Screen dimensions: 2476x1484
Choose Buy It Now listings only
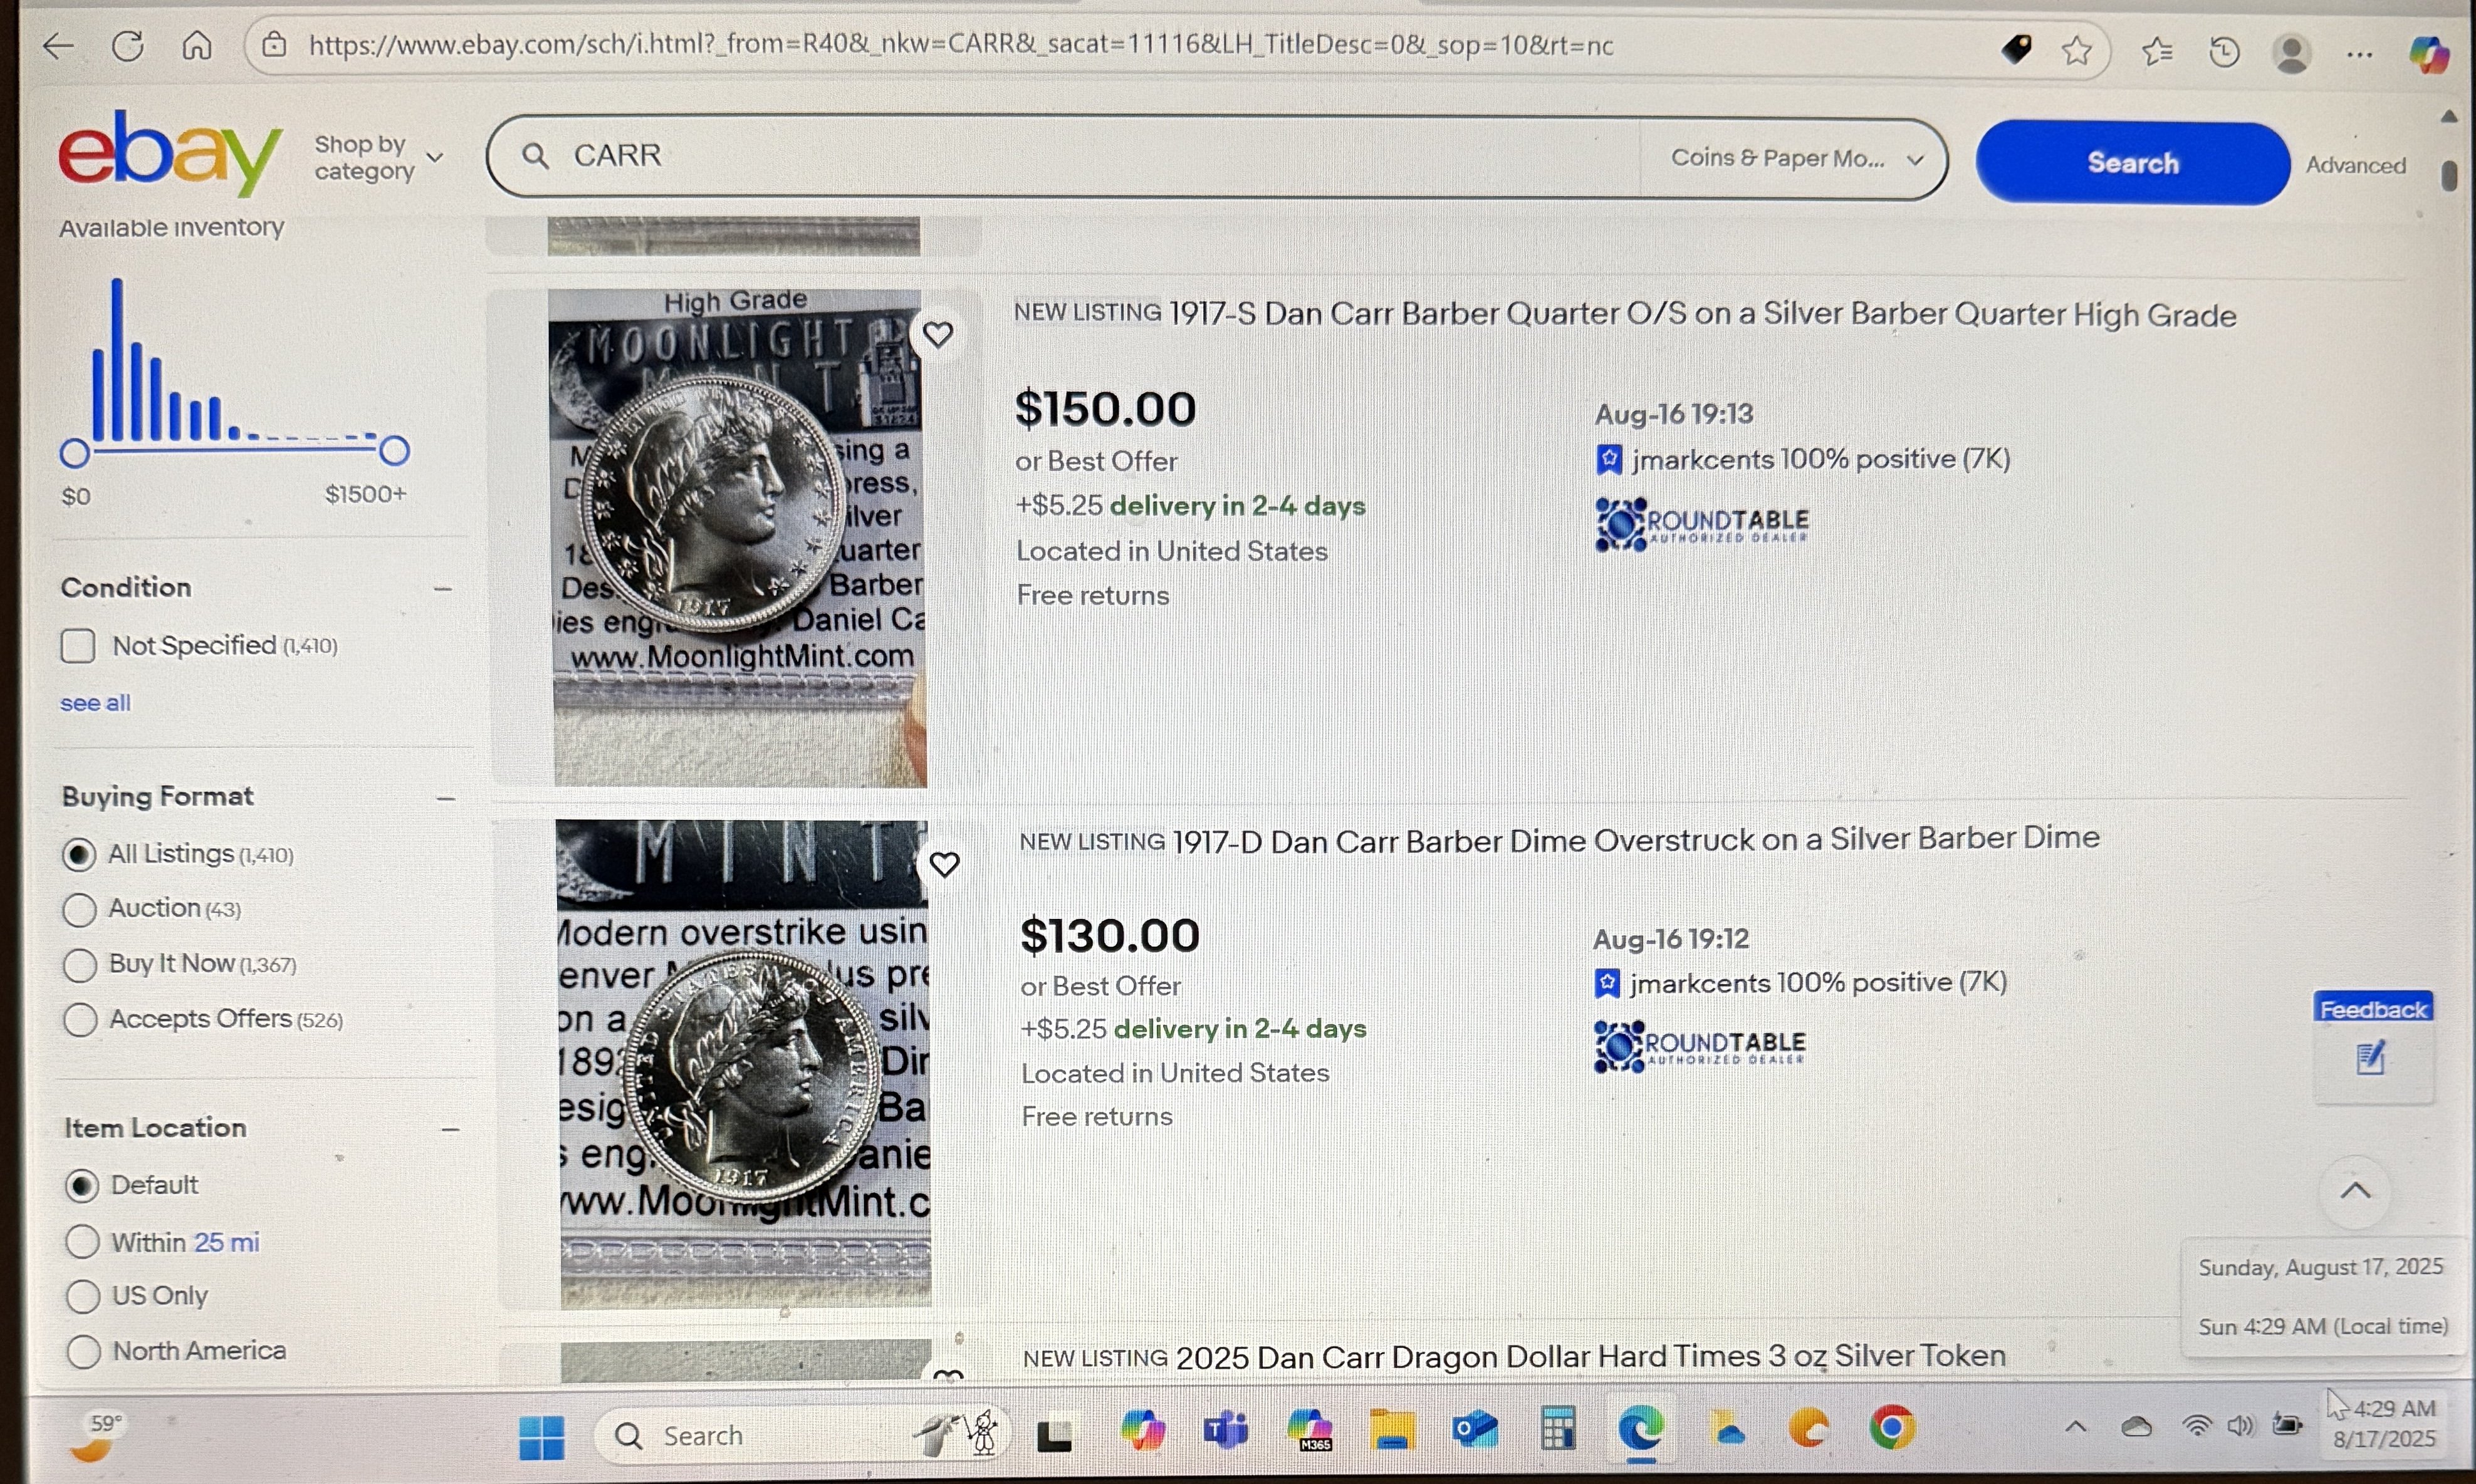[80, 965]
